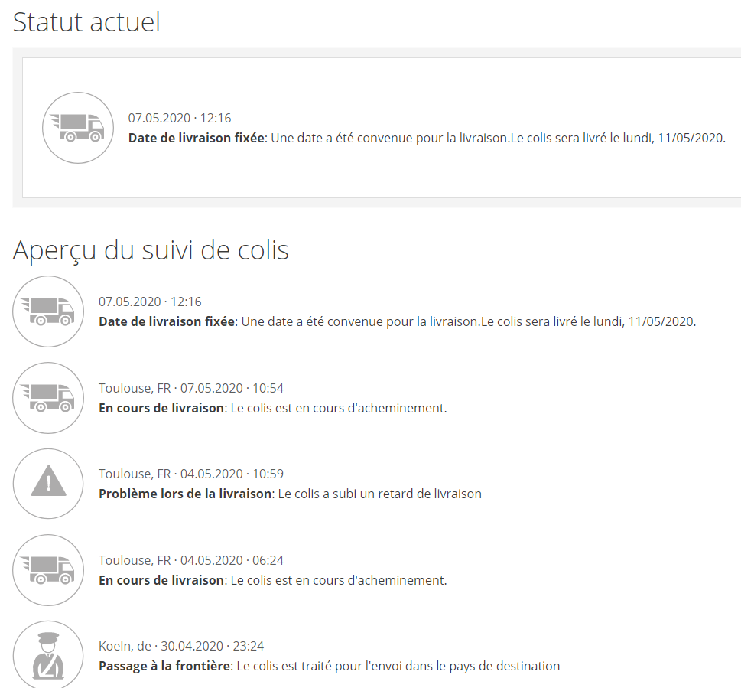Click the truck icon for 07.05.2020 12:16 timeline entry
Viewport: 741px width, 688px height.
tap(48, 311)
